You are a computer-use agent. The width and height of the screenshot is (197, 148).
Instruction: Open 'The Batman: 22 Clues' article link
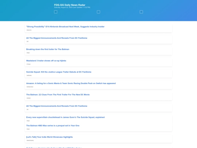pyautogui.click(x=58, y=95)
